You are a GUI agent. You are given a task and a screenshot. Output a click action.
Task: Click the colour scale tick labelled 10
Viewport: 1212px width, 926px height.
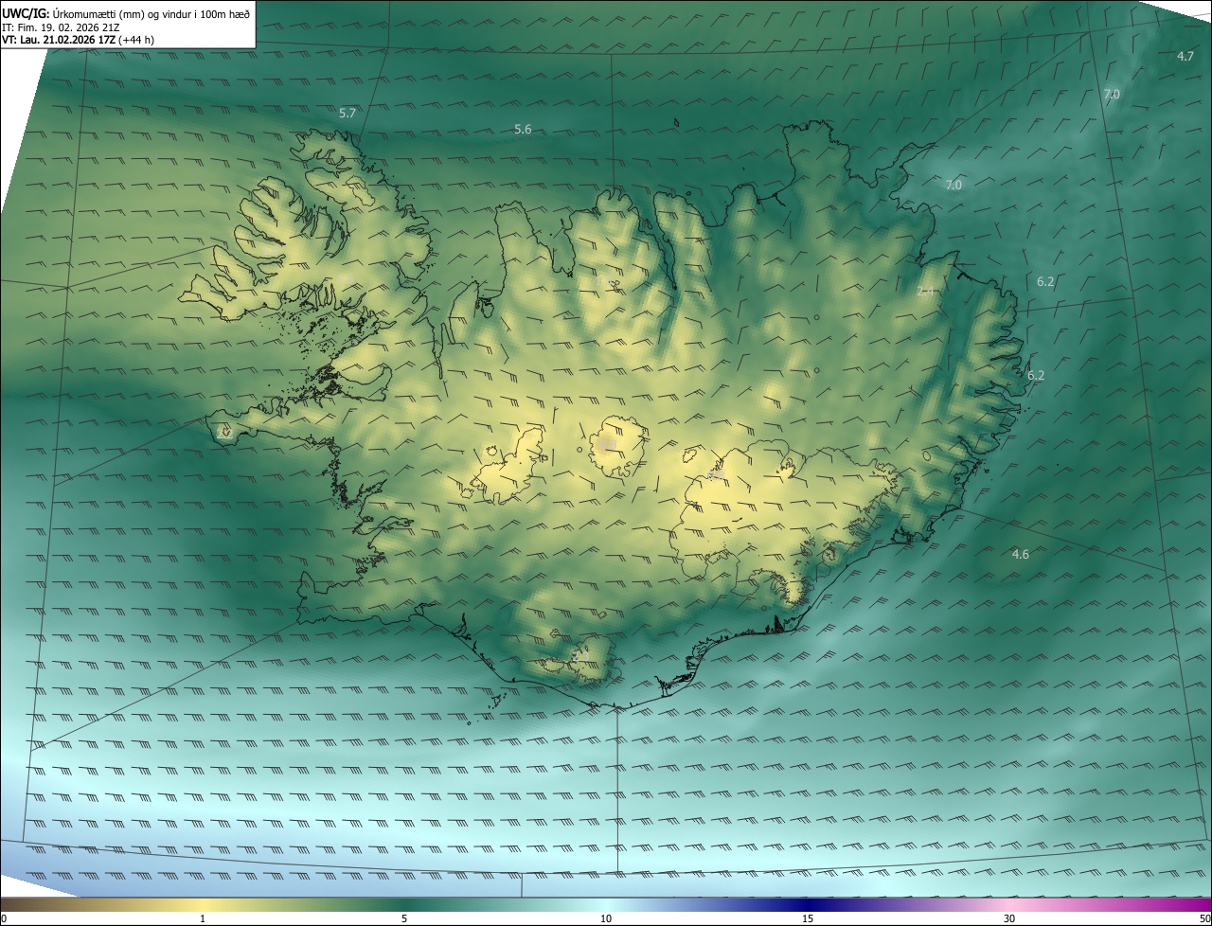(x=606, y=918)
